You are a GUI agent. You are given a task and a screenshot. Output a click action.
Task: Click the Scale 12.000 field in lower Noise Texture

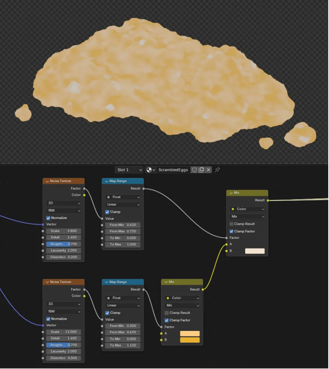point(64,332)
